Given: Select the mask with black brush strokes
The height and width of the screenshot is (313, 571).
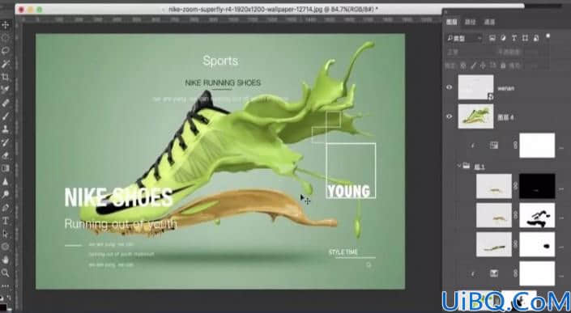Looking at the screenshot, I should (x=537, y=215).
